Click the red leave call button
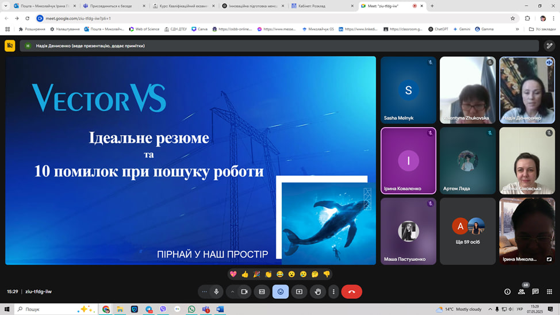The image size is (560, 315). [x=352, y=292]
